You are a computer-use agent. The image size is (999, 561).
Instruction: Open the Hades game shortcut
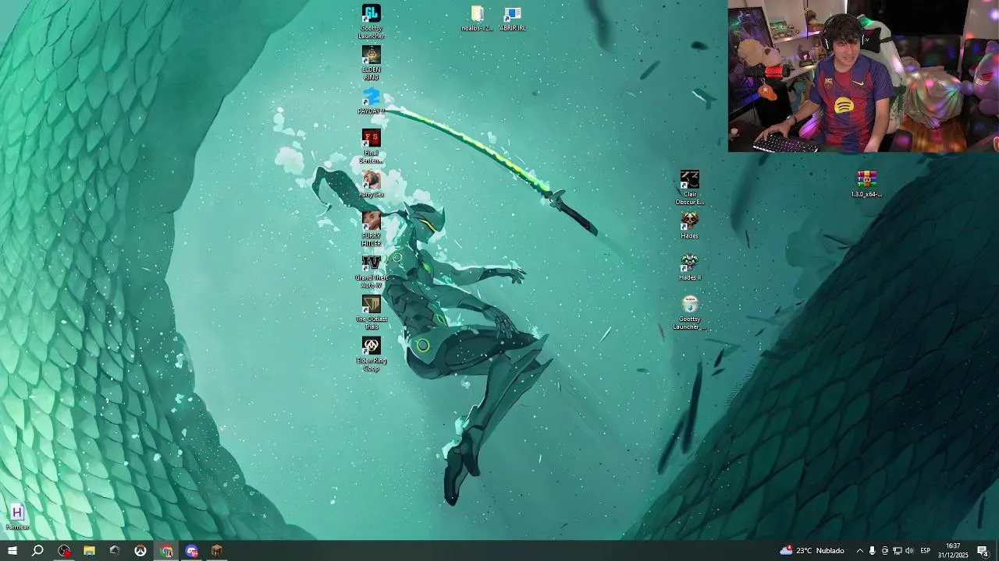coord(690,226)
